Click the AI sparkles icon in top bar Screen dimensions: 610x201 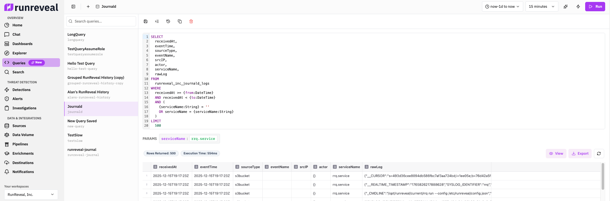(565, 6)
